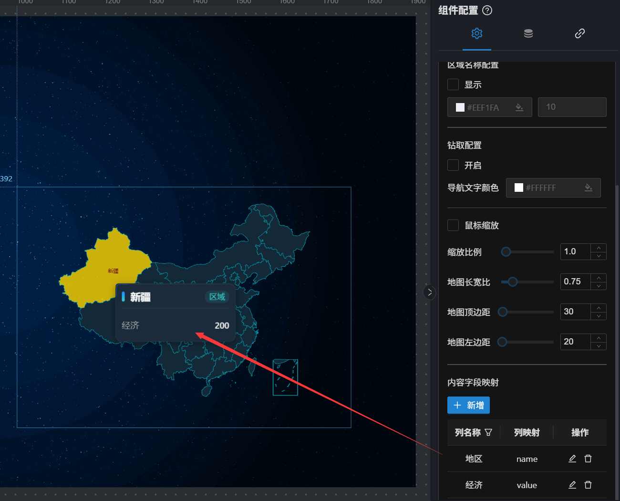Filter the 列名称 column
Viewport: 620px width, 501px height.
click(x=488, y=432)
